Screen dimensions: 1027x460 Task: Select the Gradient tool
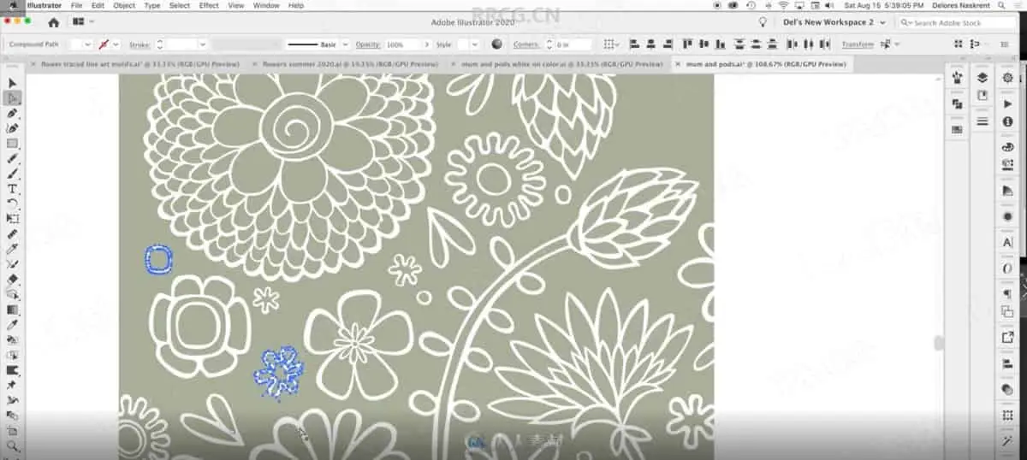click(x=13, y=310)
